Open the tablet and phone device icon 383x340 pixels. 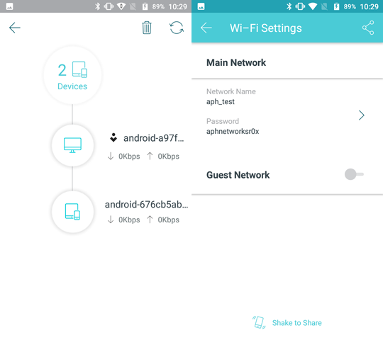72,212
